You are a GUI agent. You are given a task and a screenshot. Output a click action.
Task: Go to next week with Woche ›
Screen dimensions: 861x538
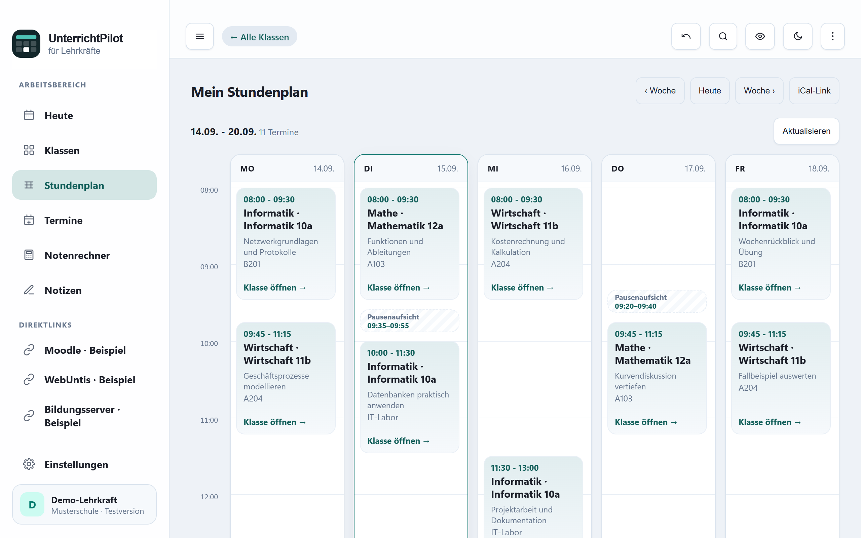coord(759,91)
